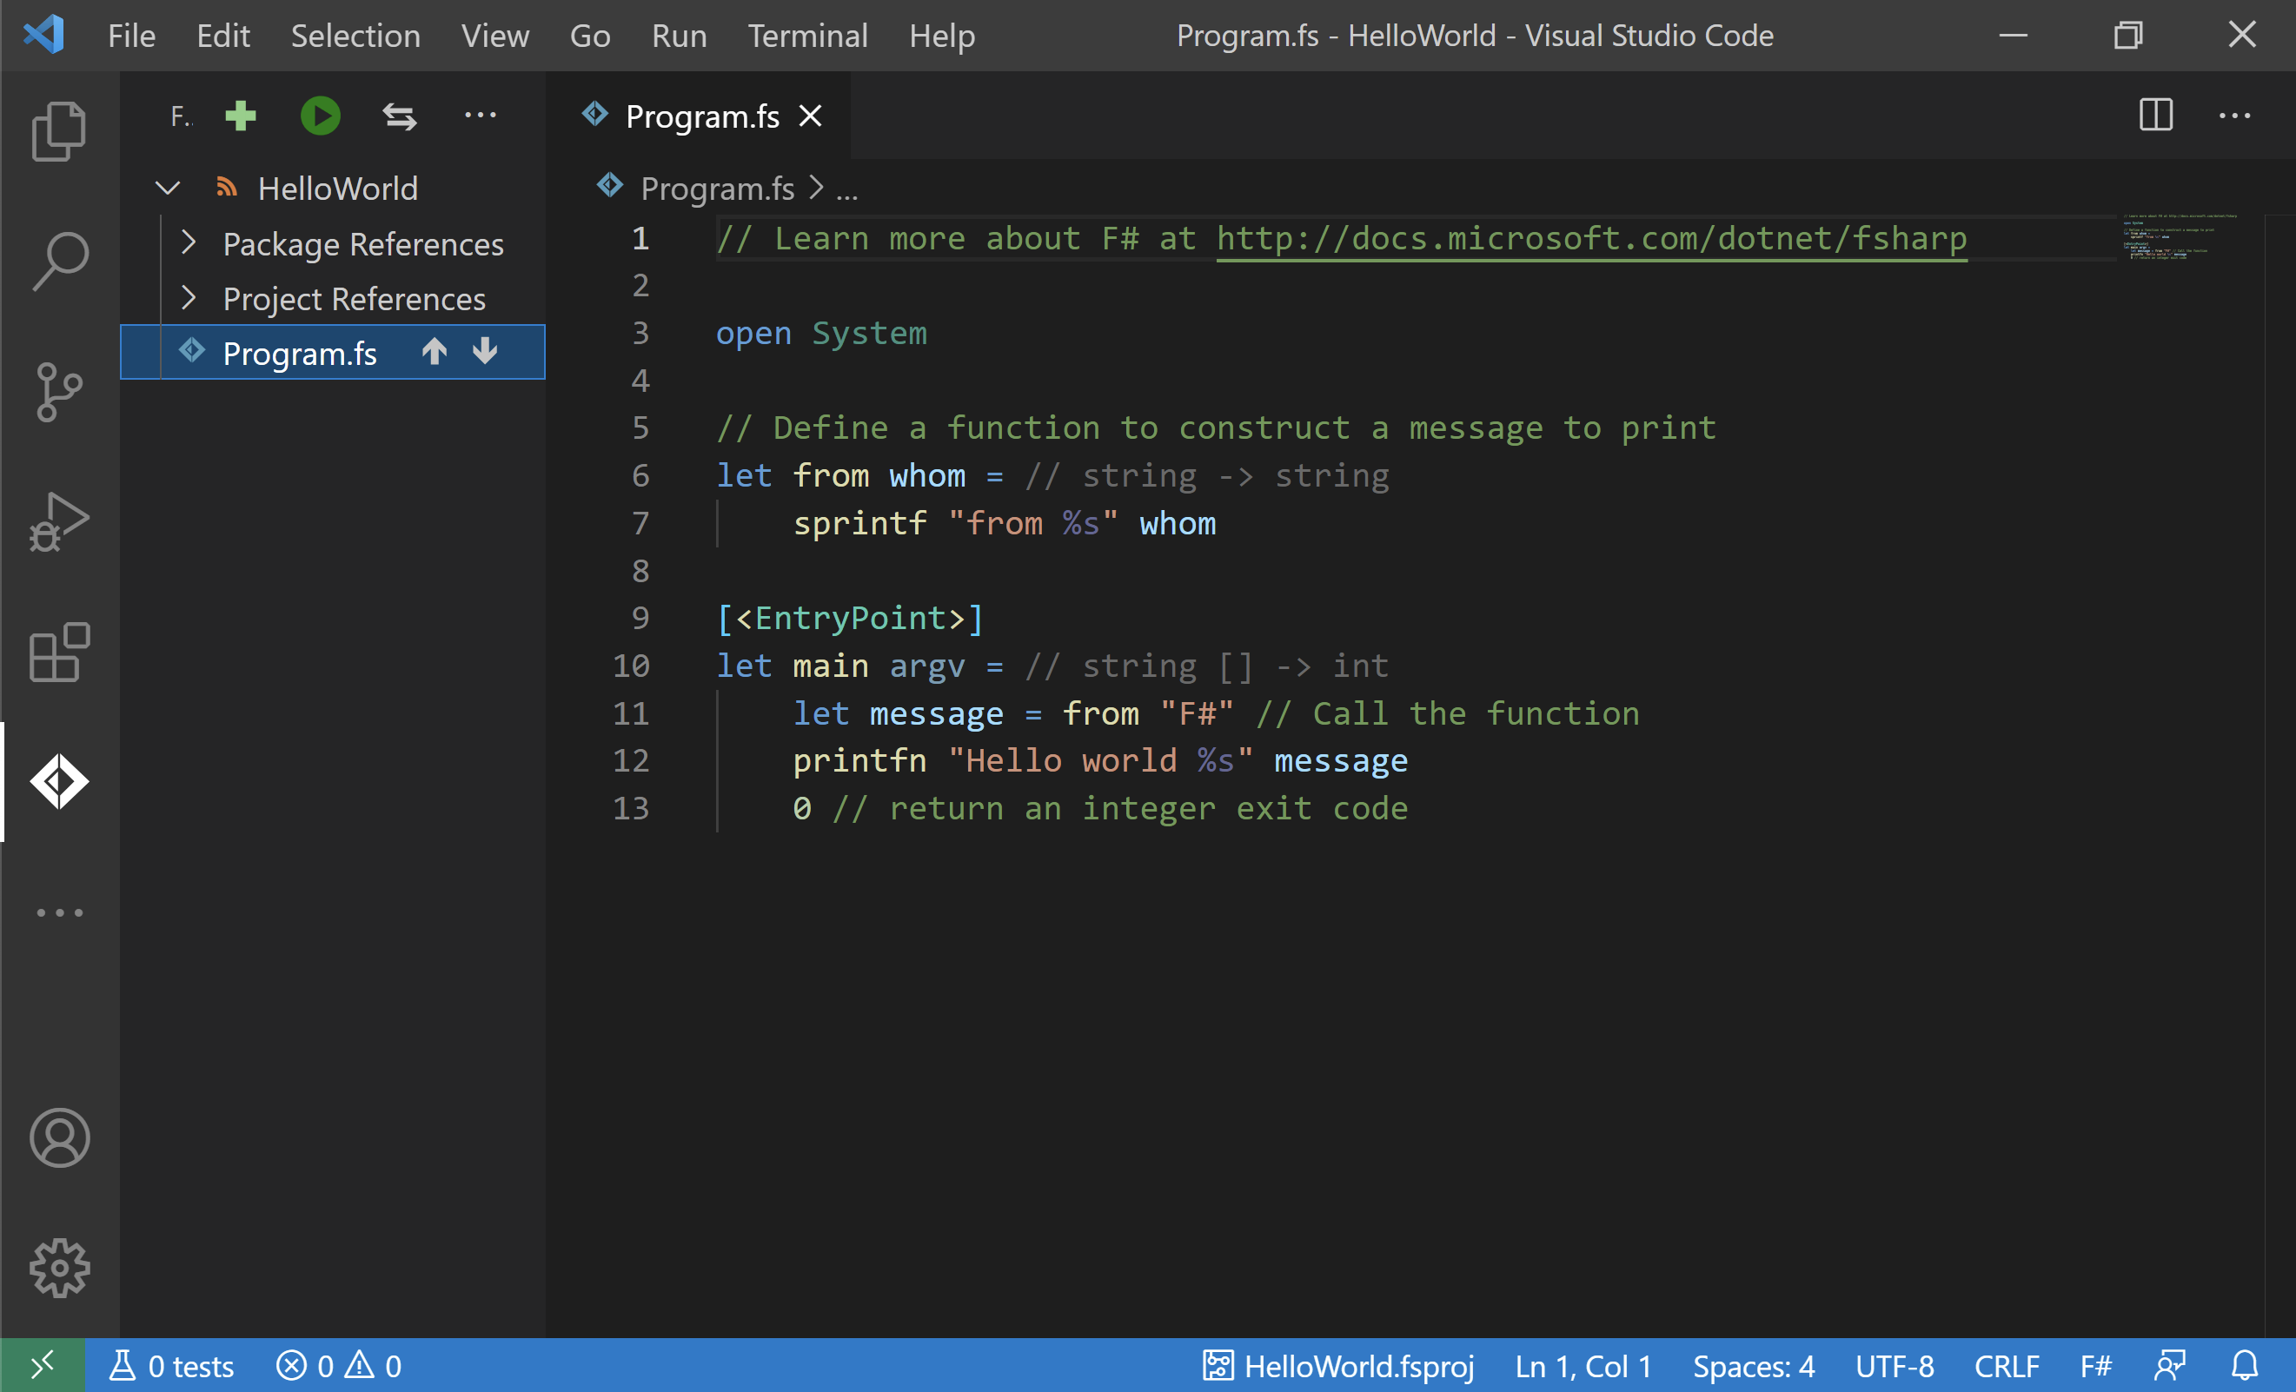2296x1392 pixels.
Task: Open the Terminal menu
Action: tap(807, 36)
